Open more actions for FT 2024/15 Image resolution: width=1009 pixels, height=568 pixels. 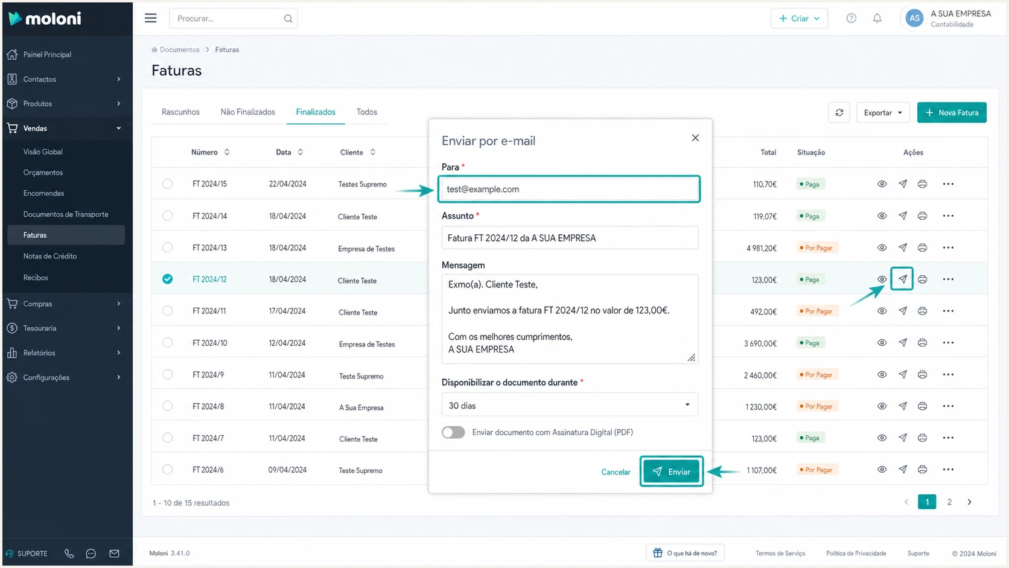click(x=948, y=184)
